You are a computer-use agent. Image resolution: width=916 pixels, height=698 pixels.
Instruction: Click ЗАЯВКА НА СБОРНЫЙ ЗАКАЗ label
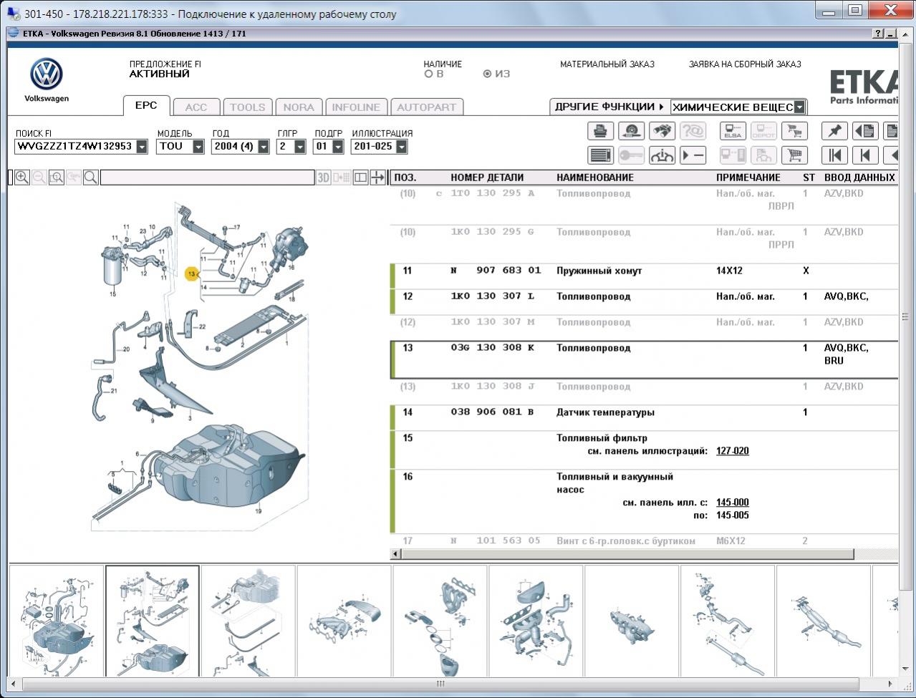745,64
